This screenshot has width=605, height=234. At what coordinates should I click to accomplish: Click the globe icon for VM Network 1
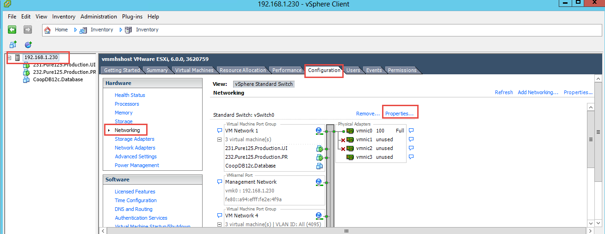pos(319,131)
